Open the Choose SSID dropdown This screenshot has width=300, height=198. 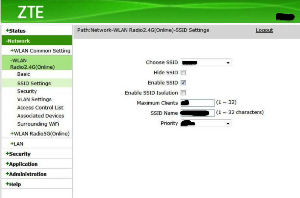point(206,63)
